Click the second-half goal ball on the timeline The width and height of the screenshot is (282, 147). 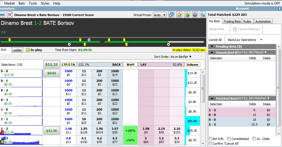(x=168, y=44)
